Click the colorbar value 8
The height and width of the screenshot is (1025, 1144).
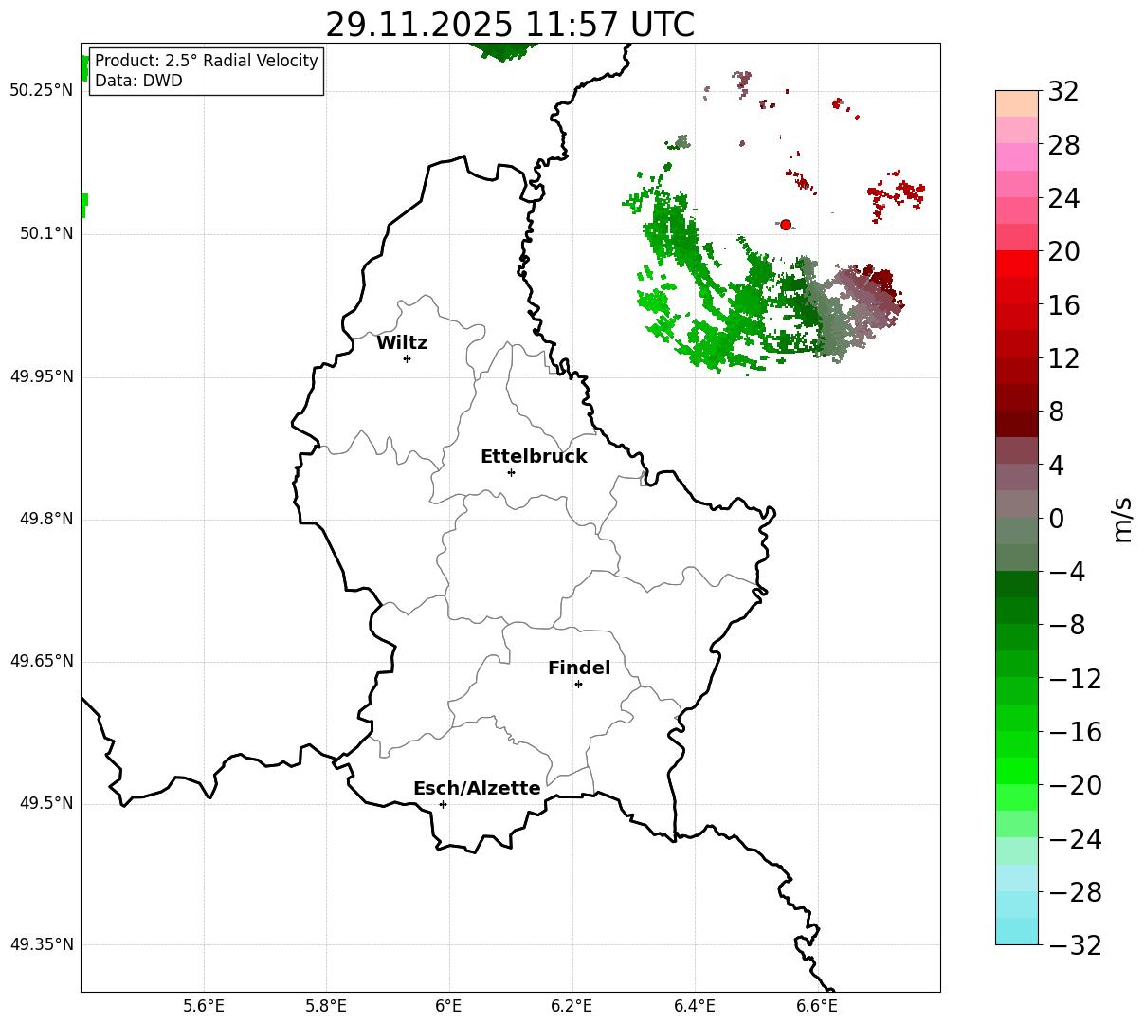pos(1056,412)
